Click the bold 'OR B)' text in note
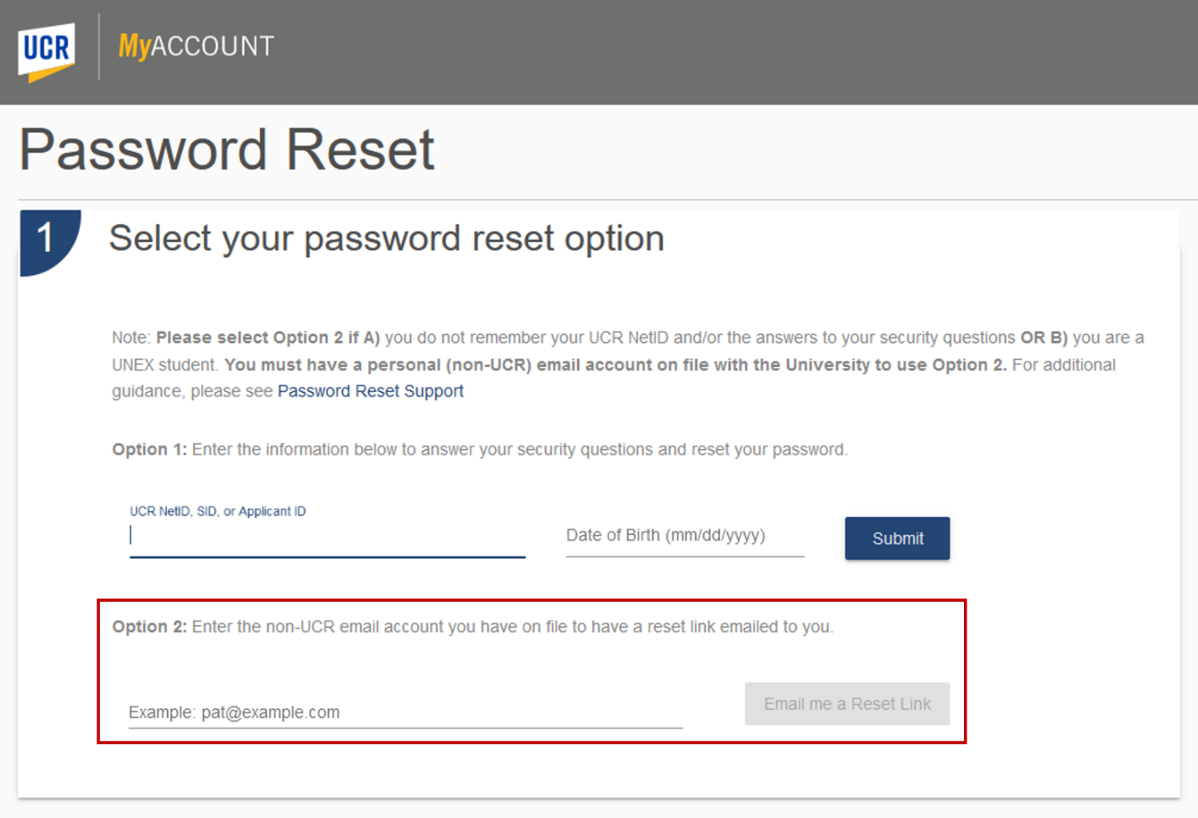Screen dimensions: 1198x818 (1044, 338)
